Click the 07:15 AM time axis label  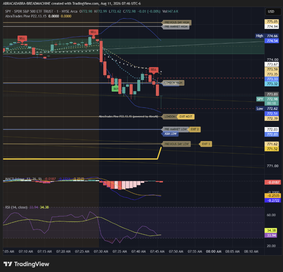(45, 251)
